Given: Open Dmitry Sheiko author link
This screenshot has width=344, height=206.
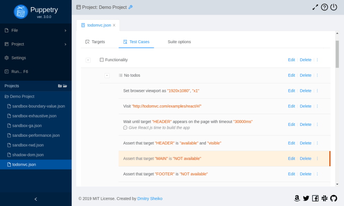Looking at the screenshot, I should pyautogui.click(x=150, y=198).
